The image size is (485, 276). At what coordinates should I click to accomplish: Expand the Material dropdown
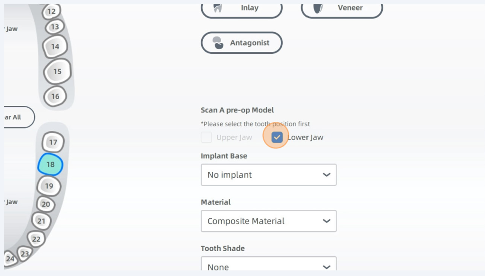coord(269,221)
